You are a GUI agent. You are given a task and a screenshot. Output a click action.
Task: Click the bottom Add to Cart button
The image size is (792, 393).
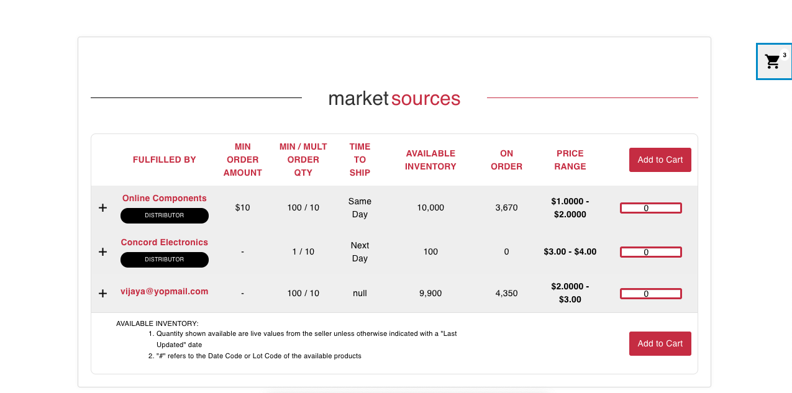(x=660, y=343)
